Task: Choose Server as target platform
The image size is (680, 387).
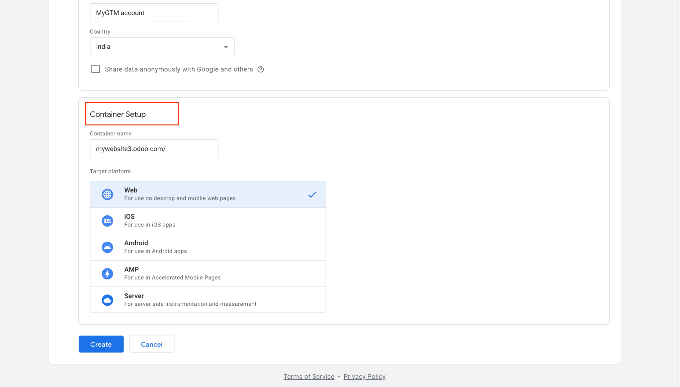Action: pyautogui.click(x=208, y=300)
